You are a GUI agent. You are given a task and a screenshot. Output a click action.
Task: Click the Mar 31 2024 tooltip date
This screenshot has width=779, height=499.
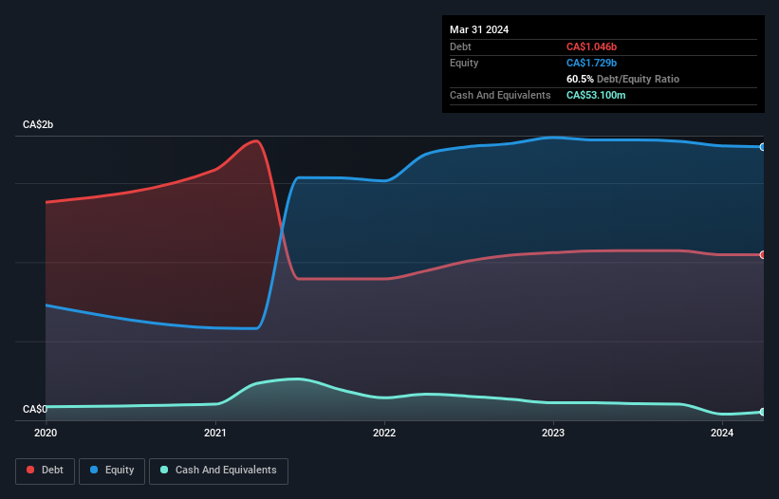point(479,29)
